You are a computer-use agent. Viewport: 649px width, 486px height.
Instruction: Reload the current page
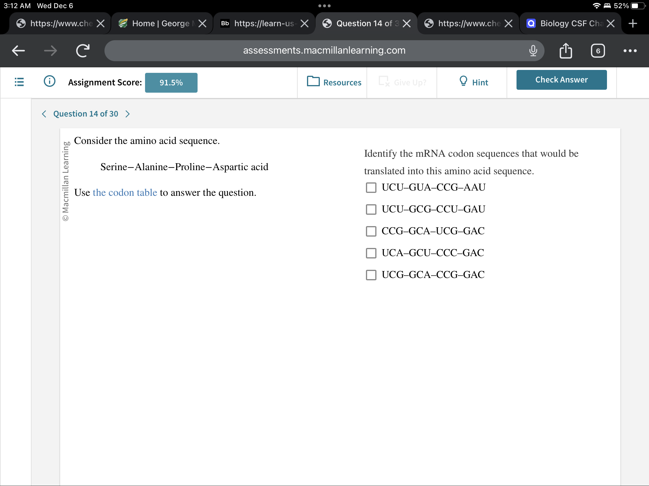[83, 50]
